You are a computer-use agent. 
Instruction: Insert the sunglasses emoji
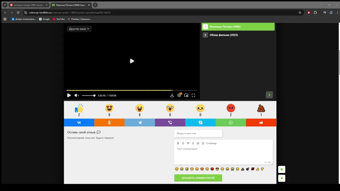217,169
